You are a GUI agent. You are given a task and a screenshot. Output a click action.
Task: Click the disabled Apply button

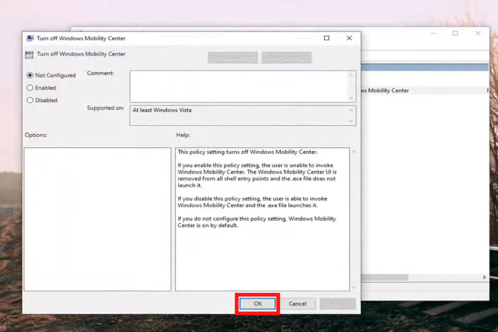tap(337, 303)
